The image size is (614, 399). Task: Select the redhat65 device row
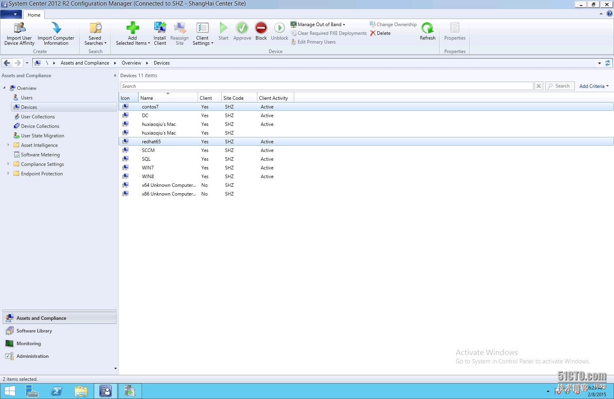tap(366, 141)
